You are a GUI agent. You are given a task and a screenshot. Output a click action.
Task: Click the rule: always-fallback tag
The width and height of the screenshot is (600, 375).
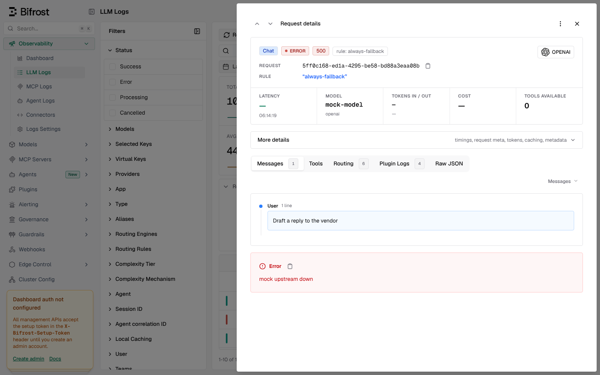pyautogui.click(x=360, y=51)
